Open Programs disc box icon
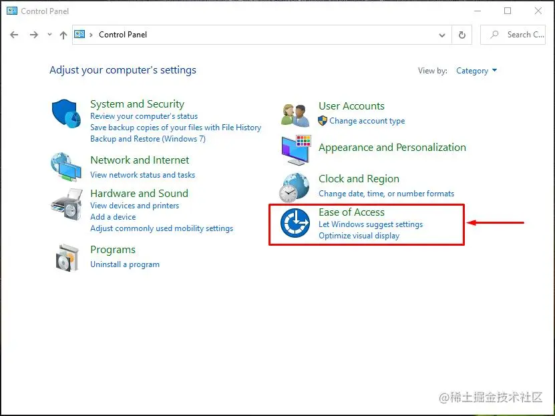This screenshot has width=555, height=416. [67, 258]
